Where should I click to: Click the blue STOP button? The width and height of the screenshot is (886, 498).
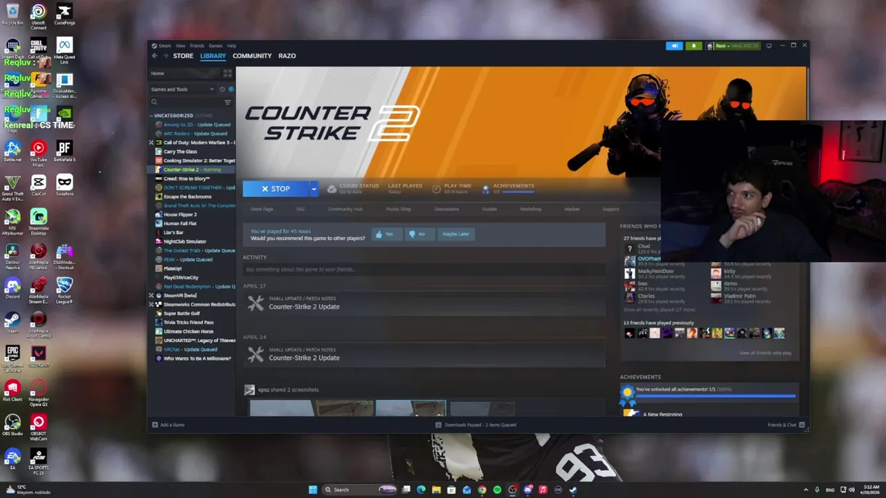pyautogui.click(x=275, y=189)
